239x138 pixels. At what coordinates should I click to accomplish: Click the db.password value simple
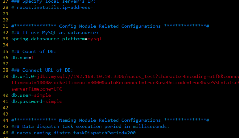[x=54, y=102]
